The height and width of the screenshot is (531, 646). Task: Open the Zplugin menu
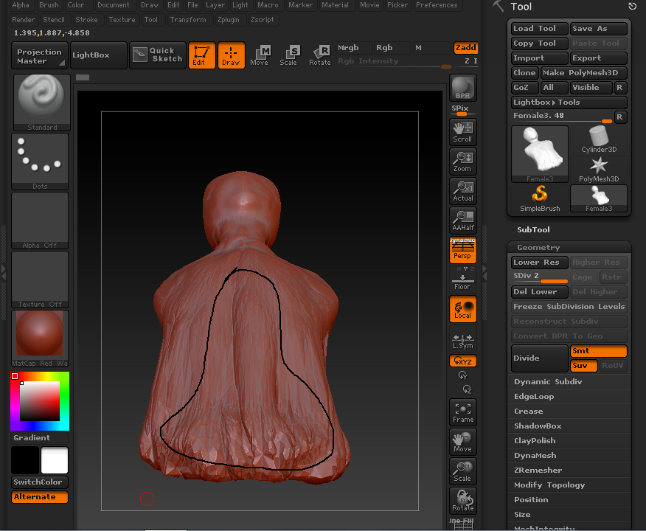[229, 20]
